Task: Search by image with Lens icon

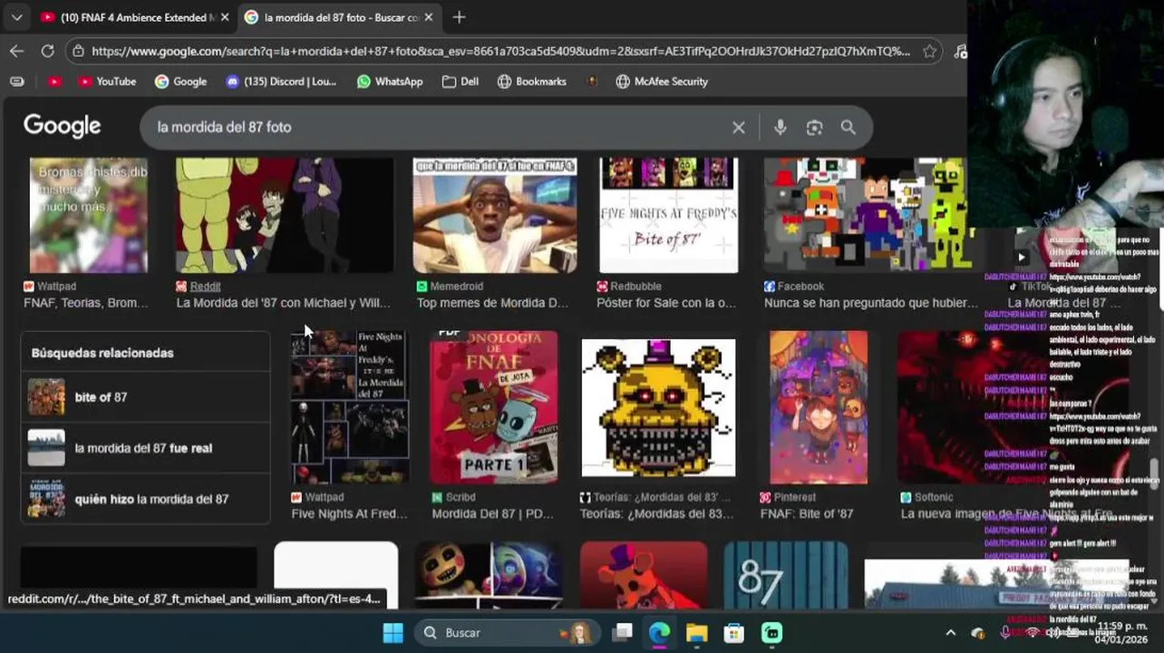Action: pos(814,127)
